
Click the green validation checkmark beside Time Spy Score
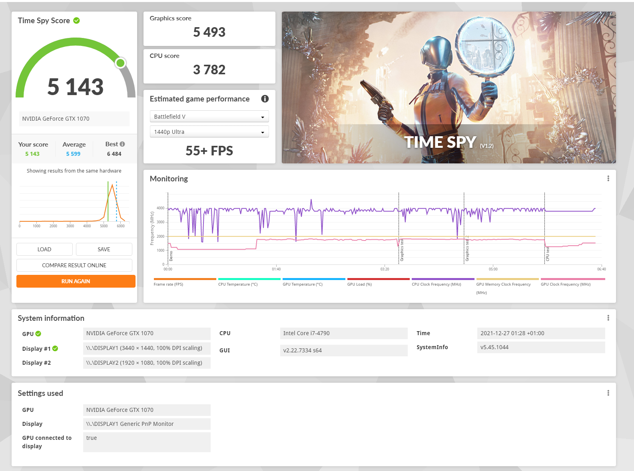(x=76, y=20)
